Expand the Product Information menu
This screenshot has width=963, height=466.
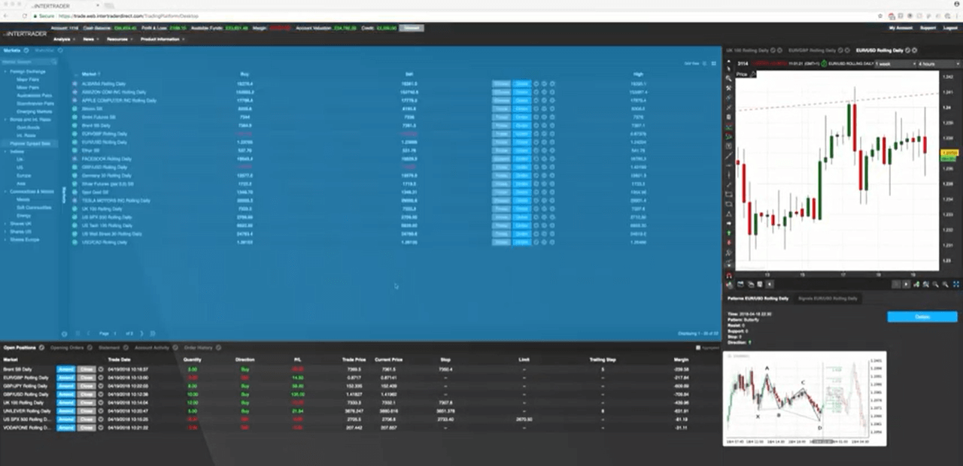[161, 39]
